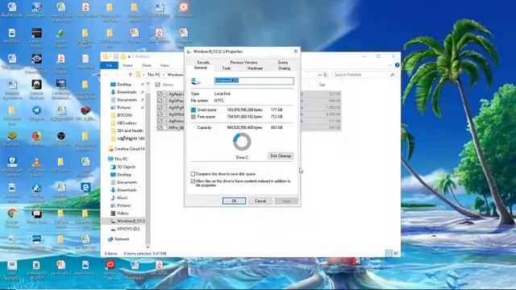
Task: Open the OBS Studio desktop icon
Action: click(61, 139)
